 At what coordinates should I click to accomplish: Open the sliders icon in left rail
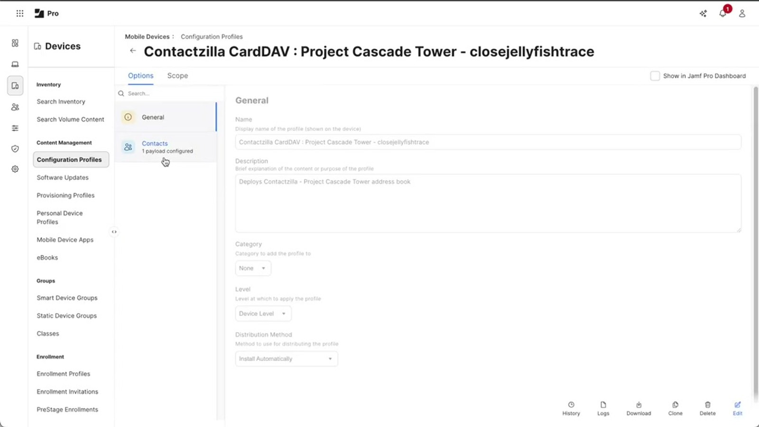[15, 128]
